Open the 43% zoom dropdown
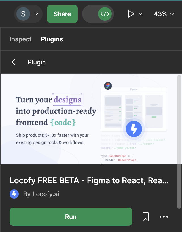Viewport: 182px width, 232px height. [x=164, y=14]
